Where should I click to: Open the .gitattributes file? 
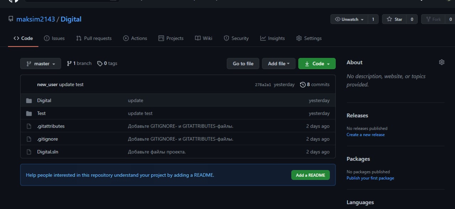coord(51,126)
